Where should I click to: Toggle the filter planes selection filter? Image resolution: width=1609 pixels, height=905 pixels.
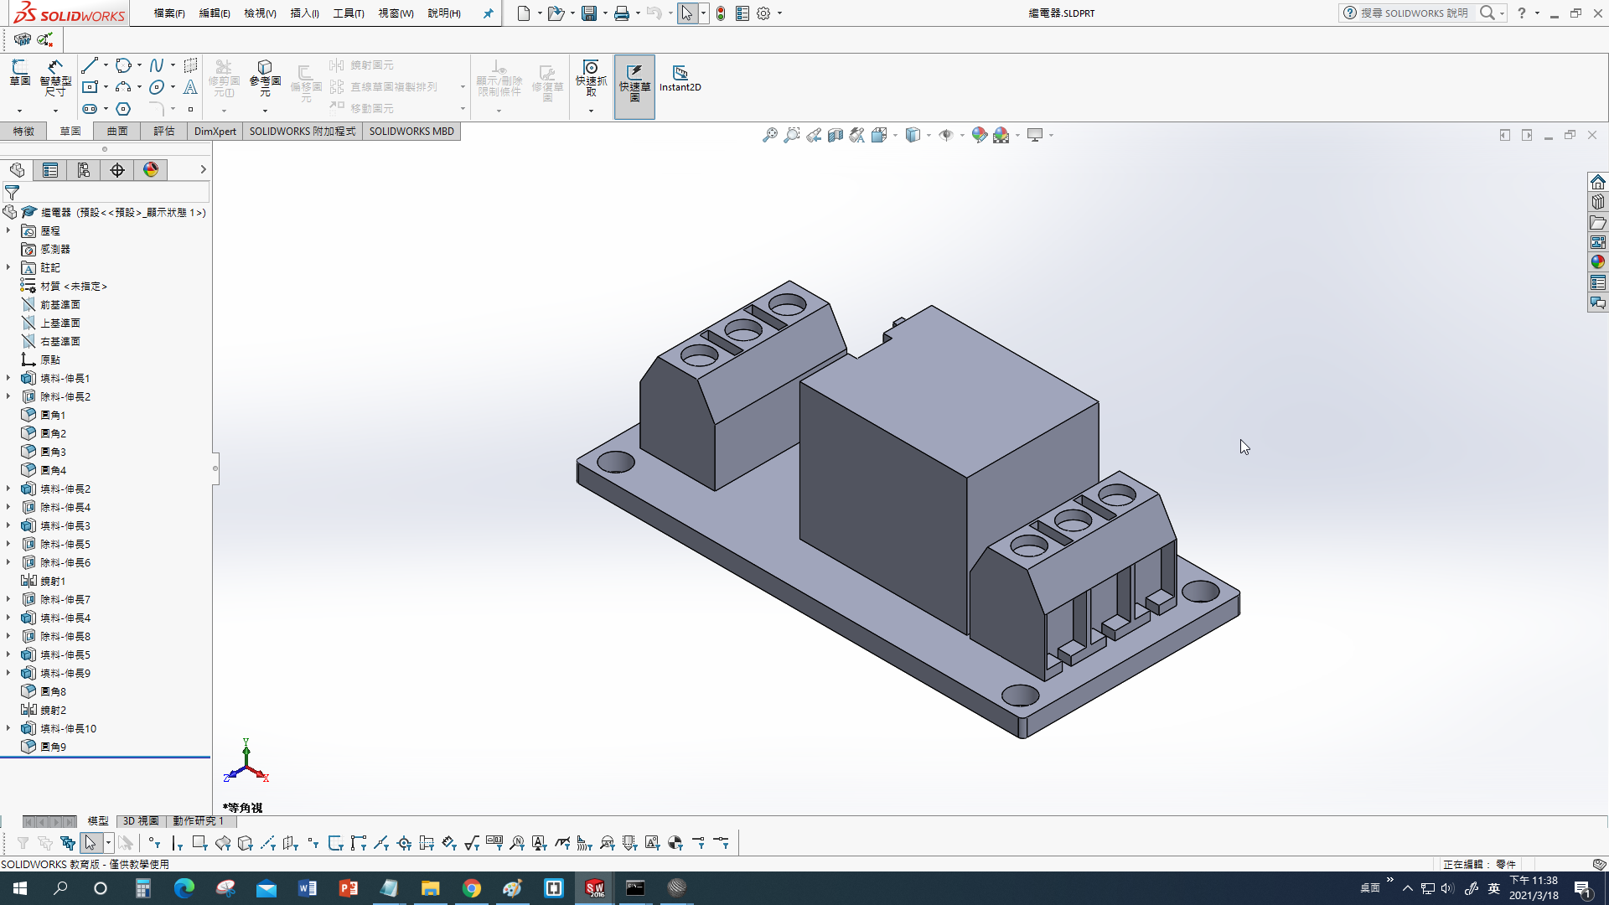pyautogui.click(x=291, y=843)
